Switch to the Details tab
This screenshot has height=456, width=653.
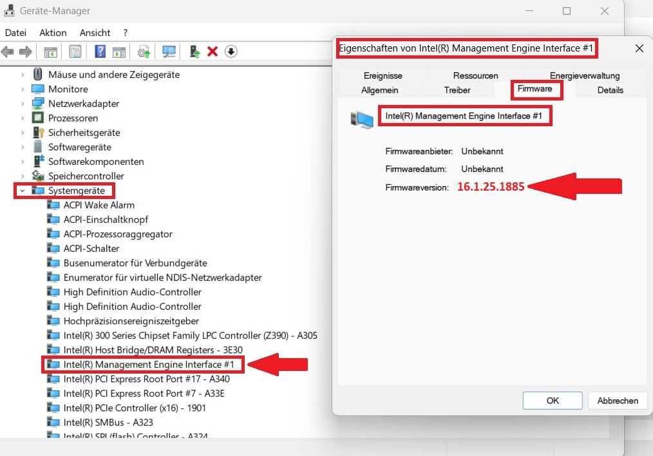pos(610,90)
